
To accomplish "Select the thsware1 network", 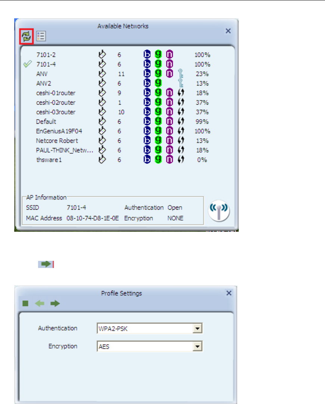I will [49, 160].
